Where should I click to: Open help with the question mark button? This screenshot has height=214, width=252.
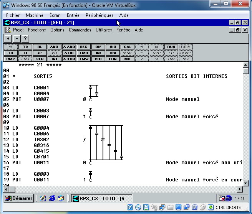tap(25, 38)
